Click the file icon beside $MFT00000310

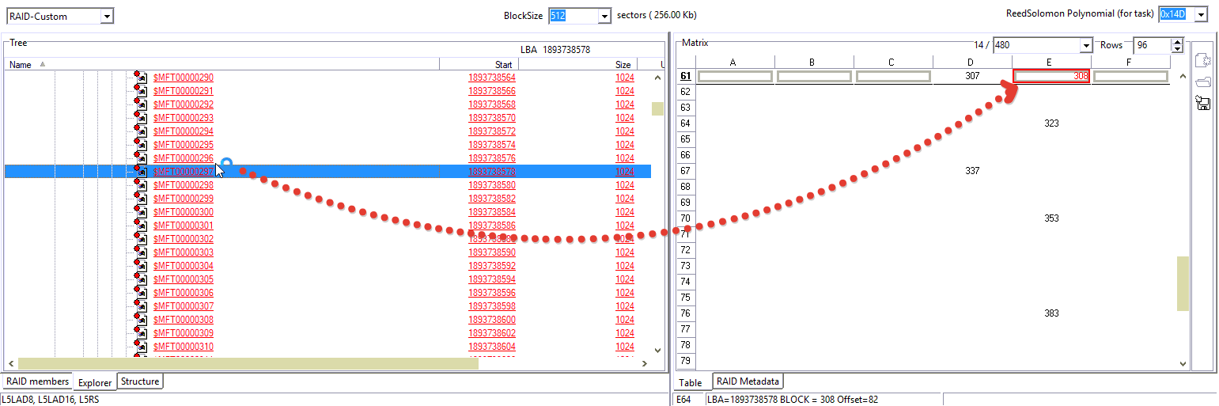(x=141, y=347)
